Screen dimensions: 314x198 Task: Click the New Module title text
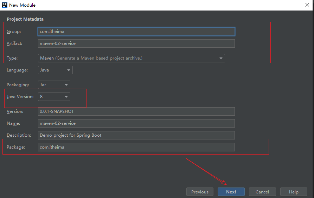click(x=22, y=5)
